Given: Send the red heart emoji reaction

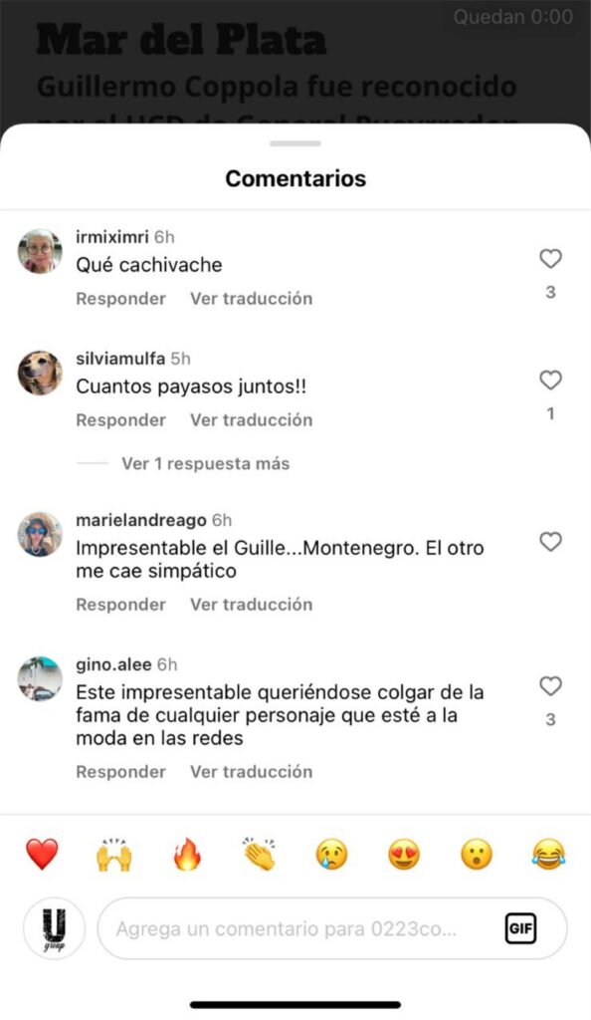Looking at the screenshot, I should [42, 854].
